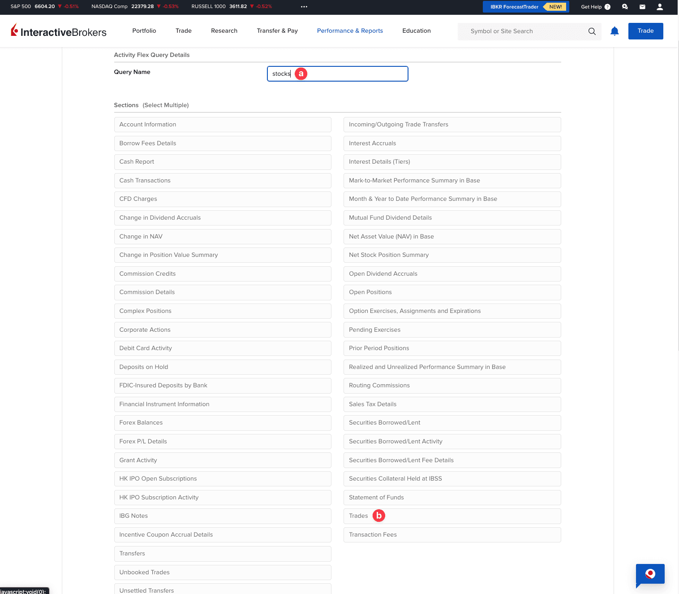Open the Research menu
The height and width of the screenshot is (594, 679).
coord(224,30)
